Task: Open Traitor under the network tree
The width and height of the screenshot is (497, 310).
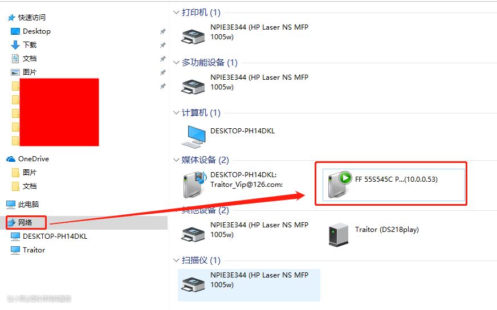Action: coord(34,250)
